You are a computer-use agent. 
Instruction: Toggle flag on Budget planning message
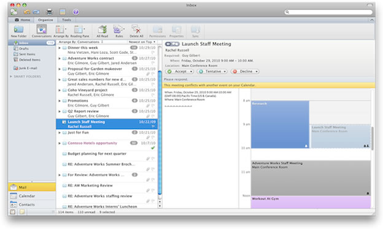(153, 159)
